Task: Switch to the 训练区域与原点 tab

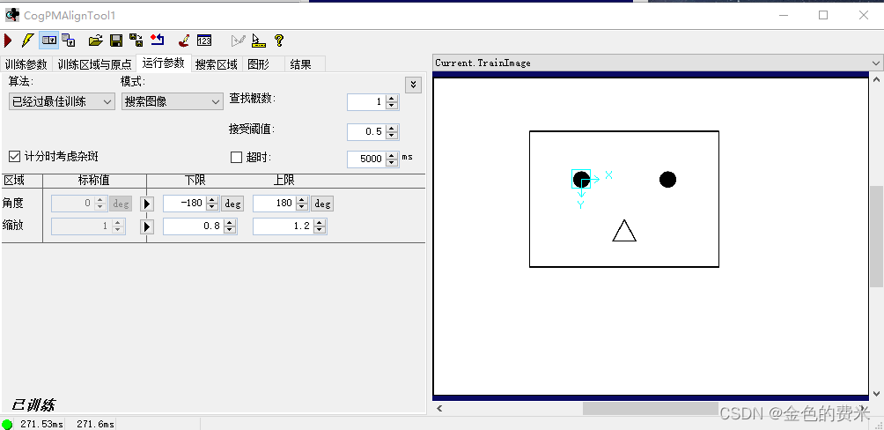Action: pyautogui.click(x=94, y=64)
